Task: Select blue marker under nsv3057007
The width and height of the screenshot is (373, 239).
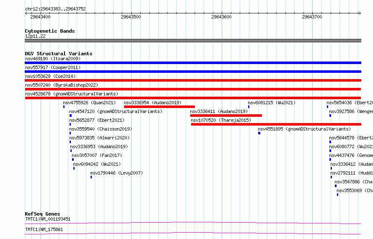Action: pyautogui.click(x=73, y=159)
